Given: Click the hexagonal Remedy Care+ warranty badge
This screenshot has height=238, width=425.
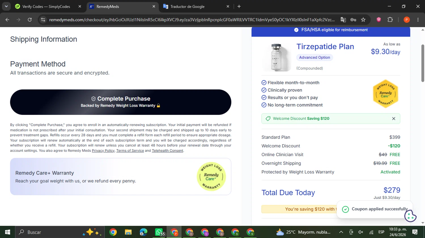Looking at the screenshot, I should 386,94.
